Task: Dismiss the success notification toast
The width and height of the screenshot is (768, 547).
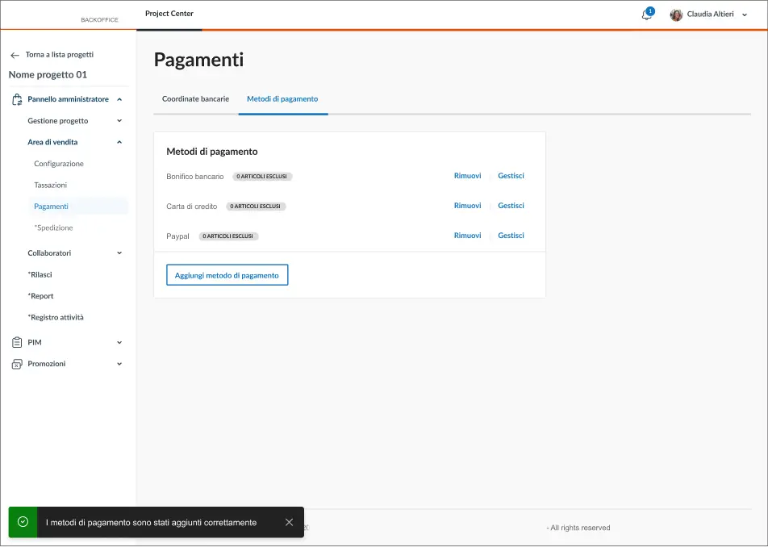Action: point(289,522)
